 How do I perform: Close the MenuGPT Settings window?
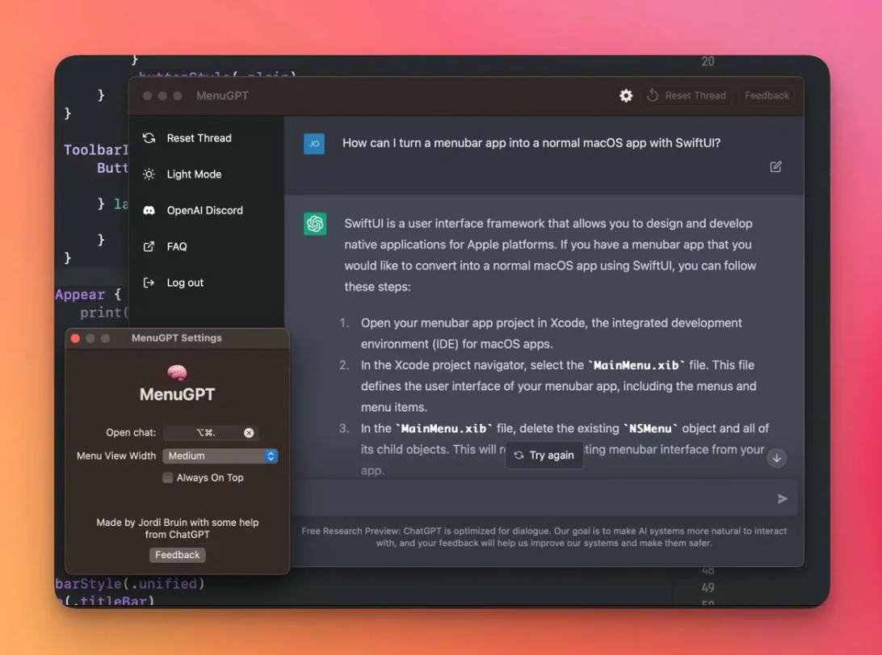pyautogui.click(x=75, y=338)
